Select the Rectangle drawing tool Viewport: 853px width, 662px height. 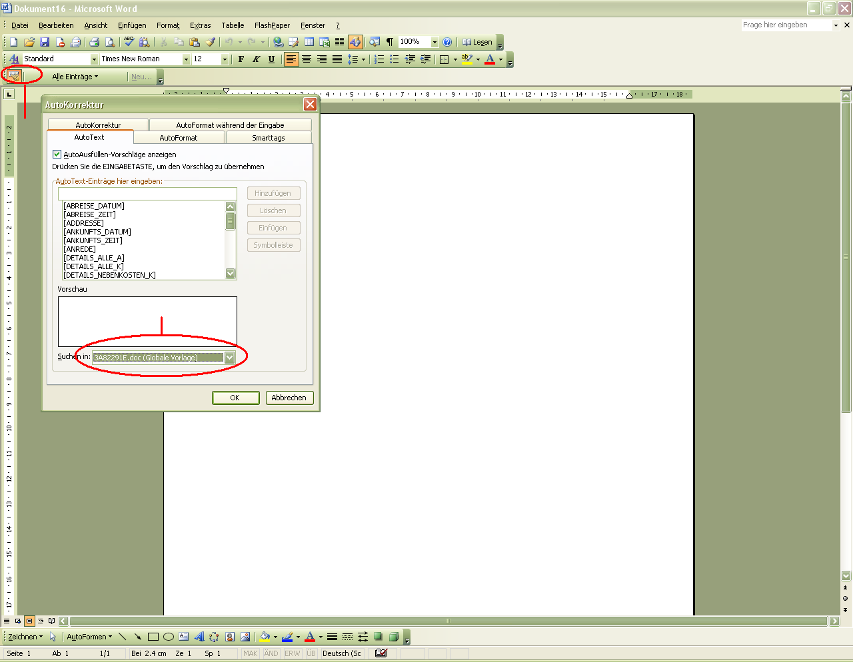[x=153, y=637]
